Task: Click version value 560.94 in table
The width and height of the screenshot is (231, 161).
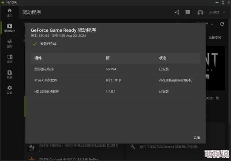Action: click(x=111, y=69)
